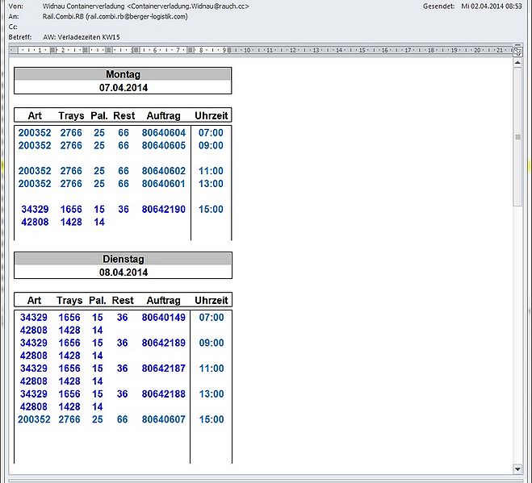Image resolution: width=532 pixels, height=483 pixels.
Task: Select the date 08.04.2014
Action: [x=124, y=273]
